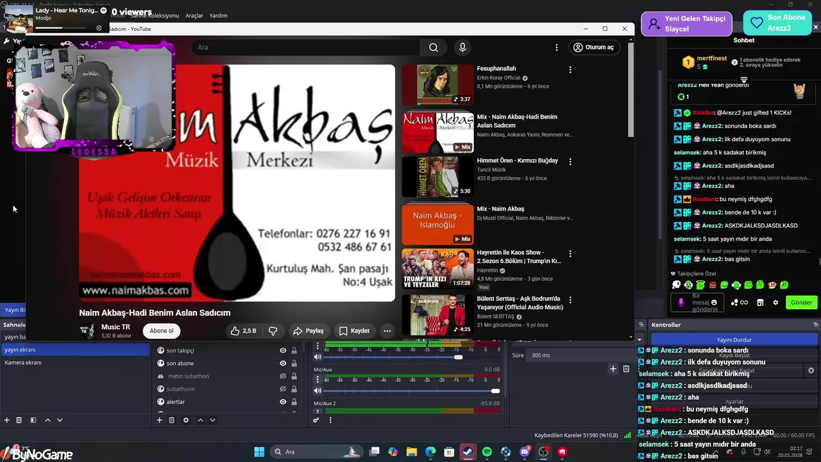Unlock the alertlar source
This screenshot has width=821, height=462.
294,402
